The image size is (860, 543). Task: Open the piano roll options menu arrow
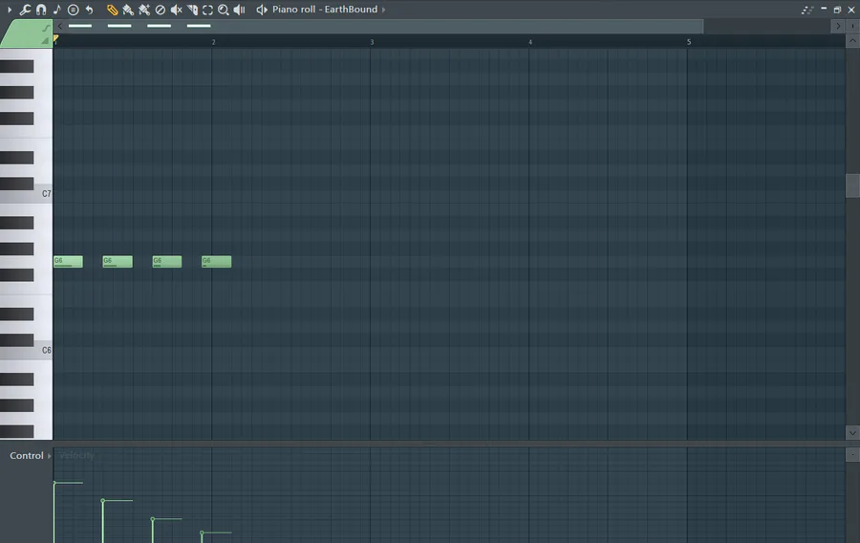tap(10, 10)
